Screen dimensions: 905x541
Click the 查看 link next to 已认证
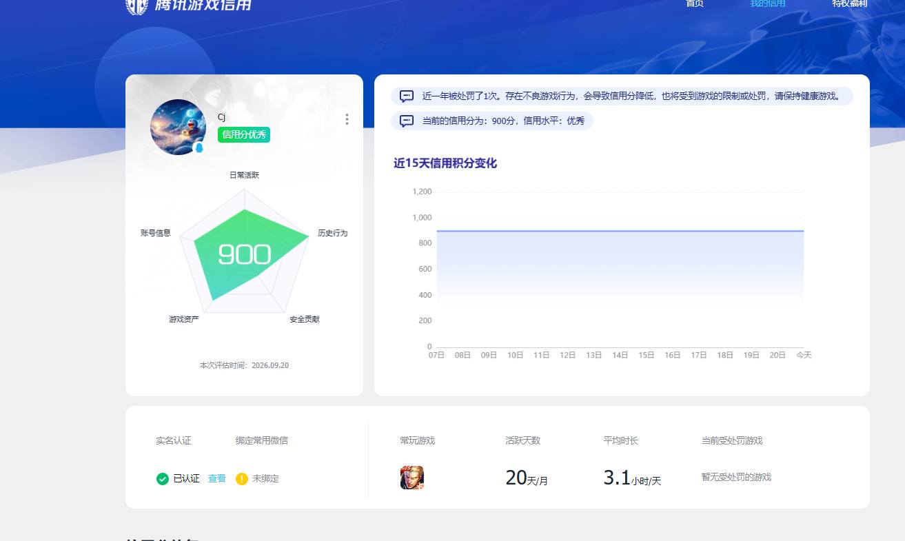tap(217, 478)
